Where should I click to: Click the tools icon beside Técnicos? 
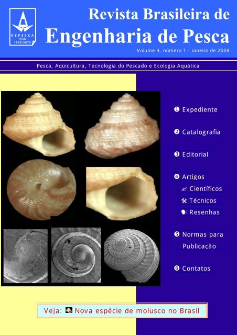click(x=184, y=200)
